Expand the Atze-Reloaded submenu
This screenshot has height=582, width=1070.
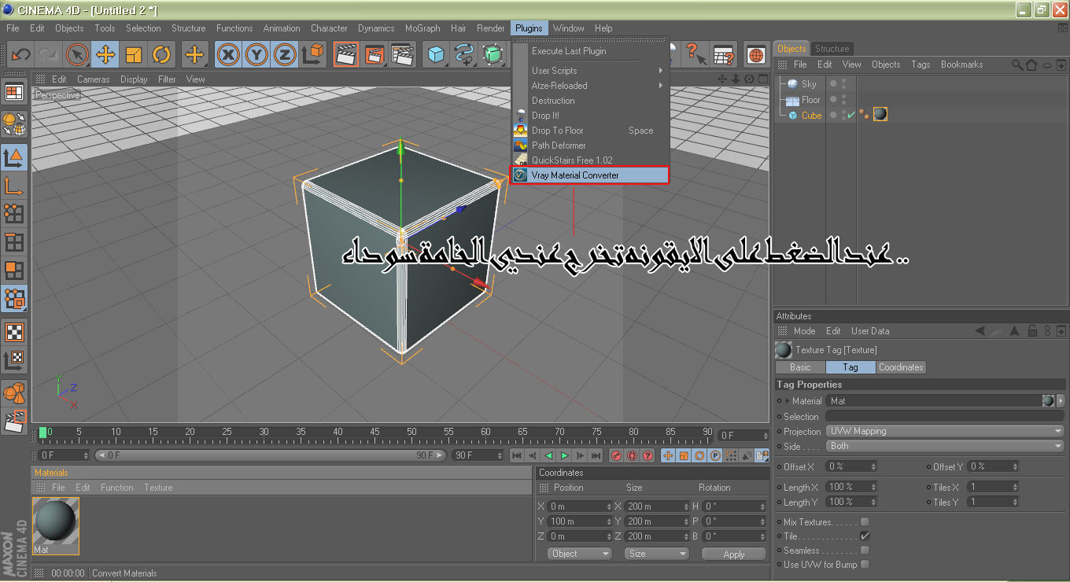tap(590, 86)
